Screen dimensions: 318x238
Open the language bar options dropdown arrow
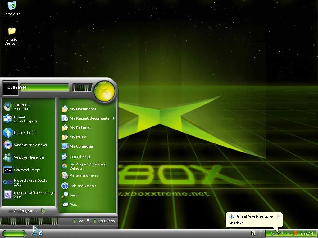click(x=260, y=235)
